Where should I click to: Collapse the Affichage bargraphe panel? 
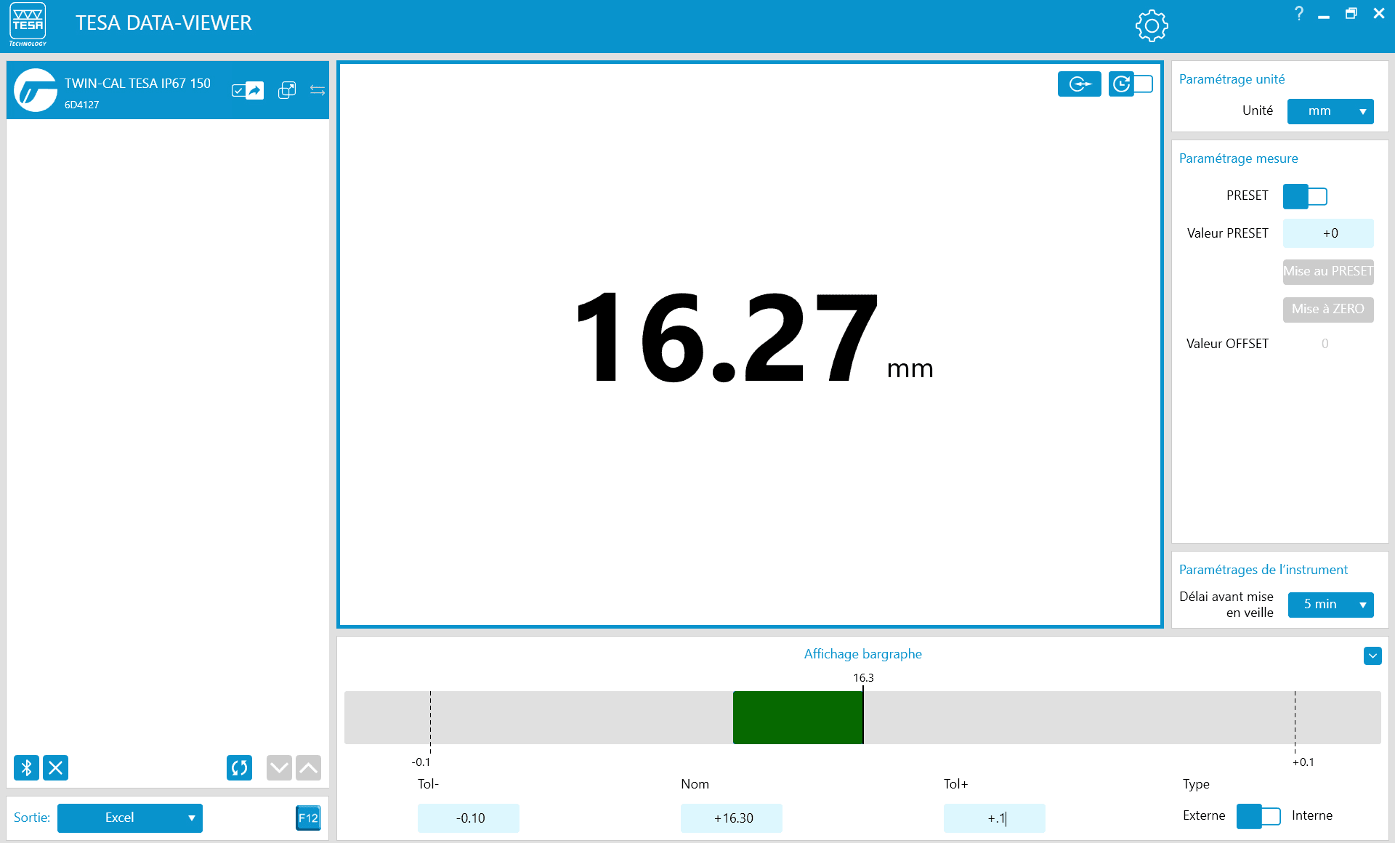[x=1372, y=656]
